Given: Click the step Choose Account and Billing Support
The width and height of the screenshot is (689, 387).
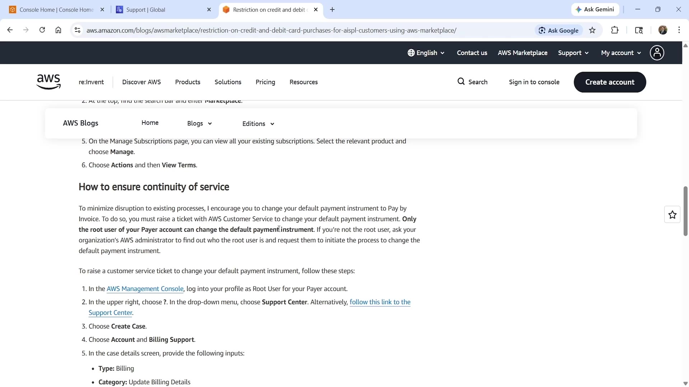Looking at the screenshot, I should [x=142, y=340].
